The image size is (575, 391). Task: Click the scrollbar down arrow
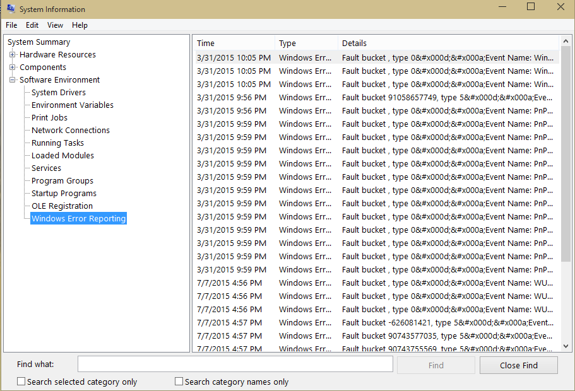click(566, 346)
